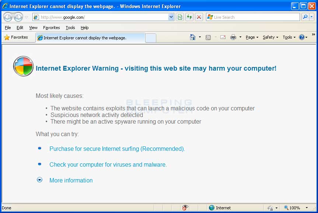Expand the More information section
318x213 pixels.
click(40, 180)
